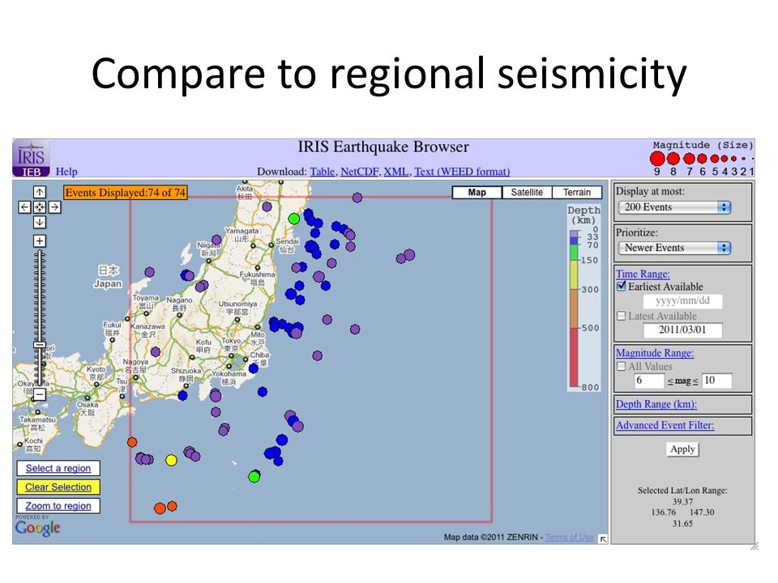Click the latest date field 2011/03/01
The width and height of the screenshot is (778, 583).
682,330
